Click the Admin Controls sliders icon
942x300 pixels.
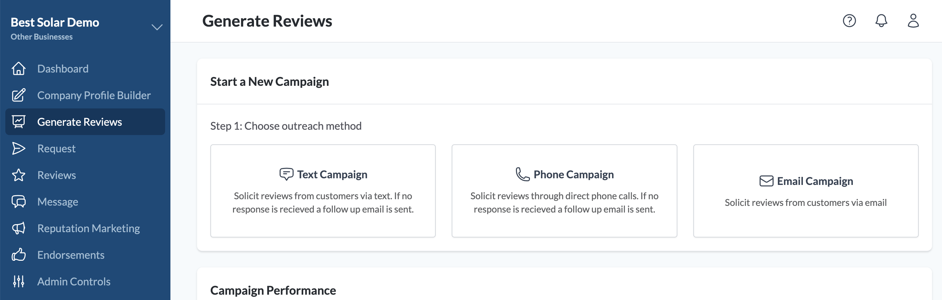[x=19, y=281]
